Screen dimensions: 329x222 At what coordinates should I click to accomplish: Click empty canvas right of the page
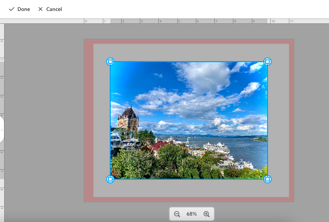(311, 121)
